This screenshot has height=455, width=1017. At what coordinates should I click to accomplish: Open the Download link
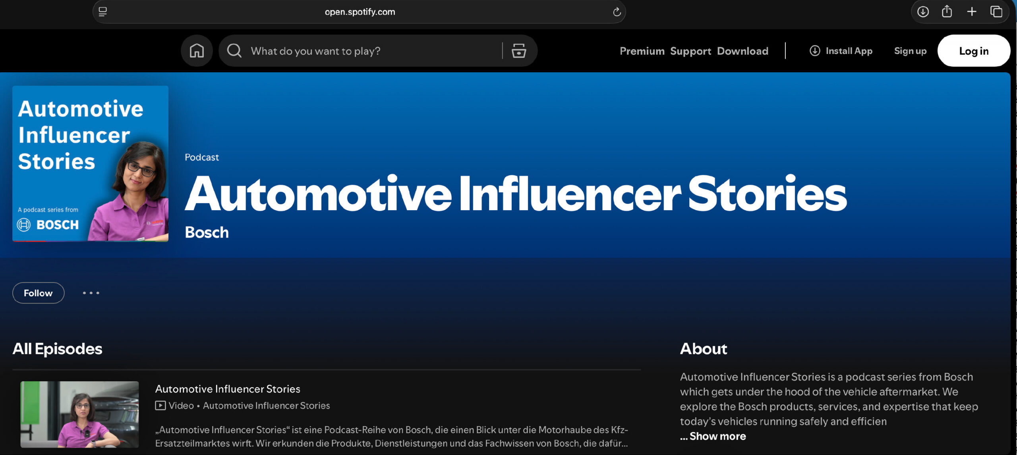742,51
